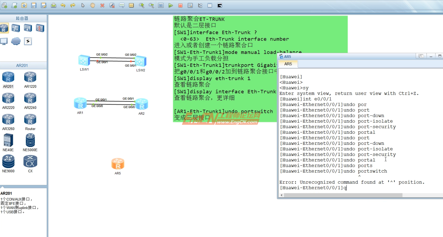Image resolution: width=443 pixels, height=237 pixels.
Task: Switch to the AR5 console tab
Action: tap(288, 64)
